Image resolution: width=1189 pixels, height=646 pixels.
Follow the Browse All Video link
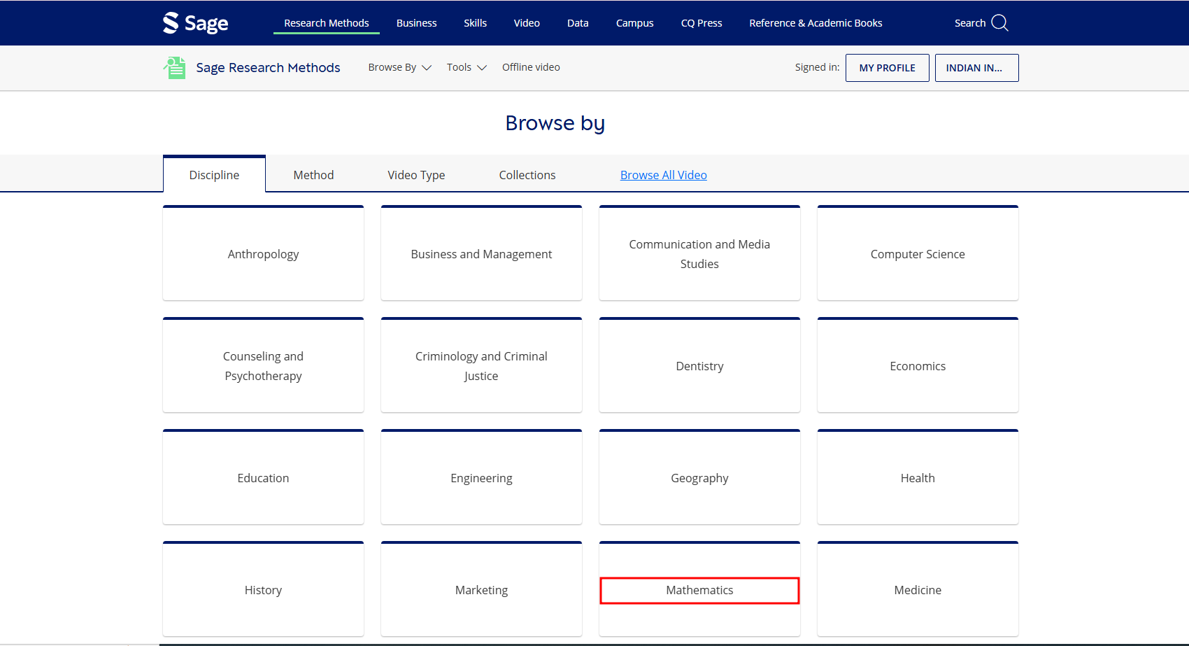pyautogui.click(x=663, y=175)
